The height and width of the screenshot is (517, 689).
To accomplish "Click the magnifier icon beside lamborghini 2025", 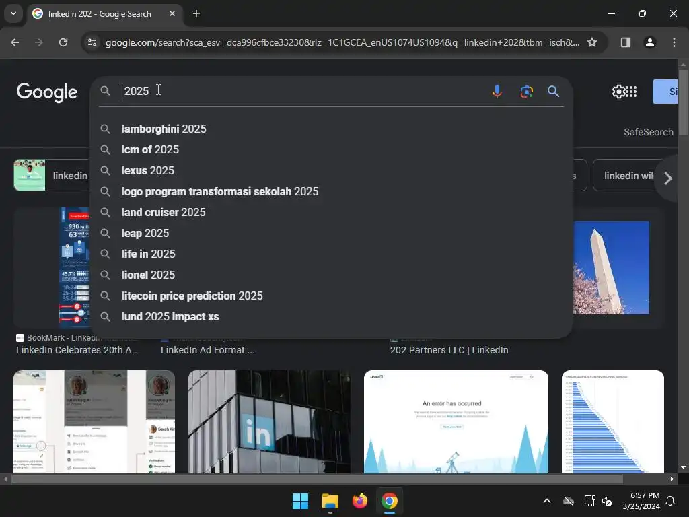I will (x=105, y=129).
